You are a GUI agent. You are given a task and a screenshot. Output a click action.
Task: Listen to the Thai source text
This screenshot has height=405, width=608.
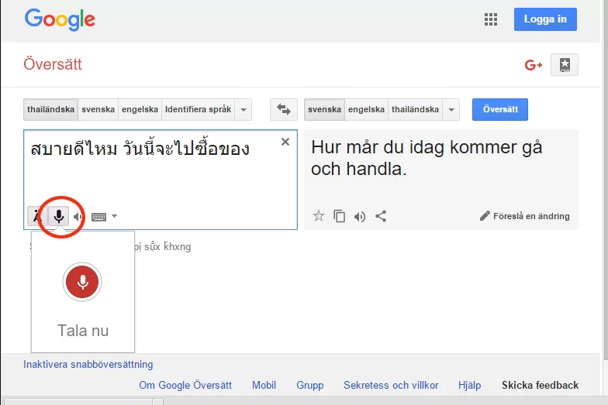pyautogui.click(x=78, y=217)
